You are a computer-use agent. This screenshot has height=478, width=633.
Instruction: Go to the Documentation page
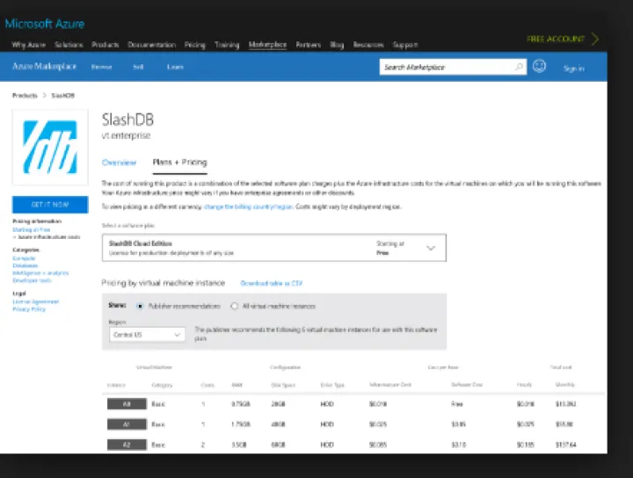(x=151, y=45)
